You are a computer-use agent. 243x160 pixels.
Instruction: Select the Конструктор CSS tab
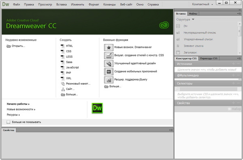(186, 58)
